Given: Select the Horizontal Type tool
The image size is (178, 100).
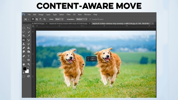Looking at the screenshot, I should 28,56.
